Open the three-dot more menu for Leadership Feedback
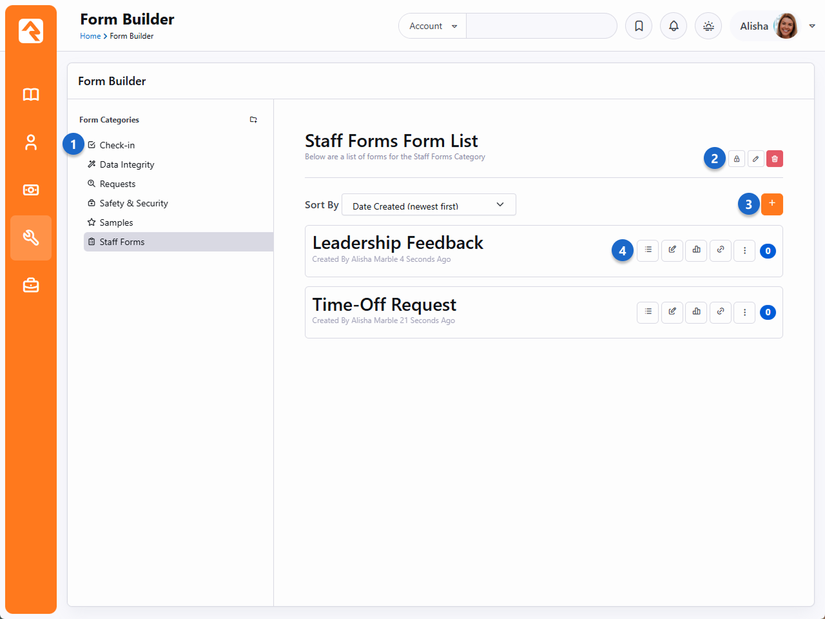Screen dimensions: 825x619 [744, 250]
